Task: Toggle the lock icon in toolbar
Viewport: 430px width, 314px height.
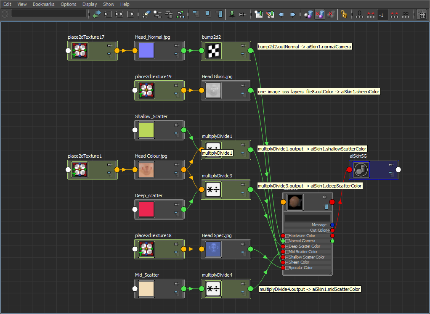Action: point(344,14)
